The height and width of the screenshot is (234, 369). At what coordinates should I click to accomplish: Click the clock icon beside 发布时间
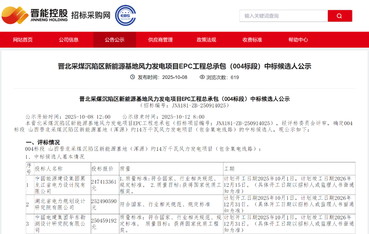coord(133,77)
